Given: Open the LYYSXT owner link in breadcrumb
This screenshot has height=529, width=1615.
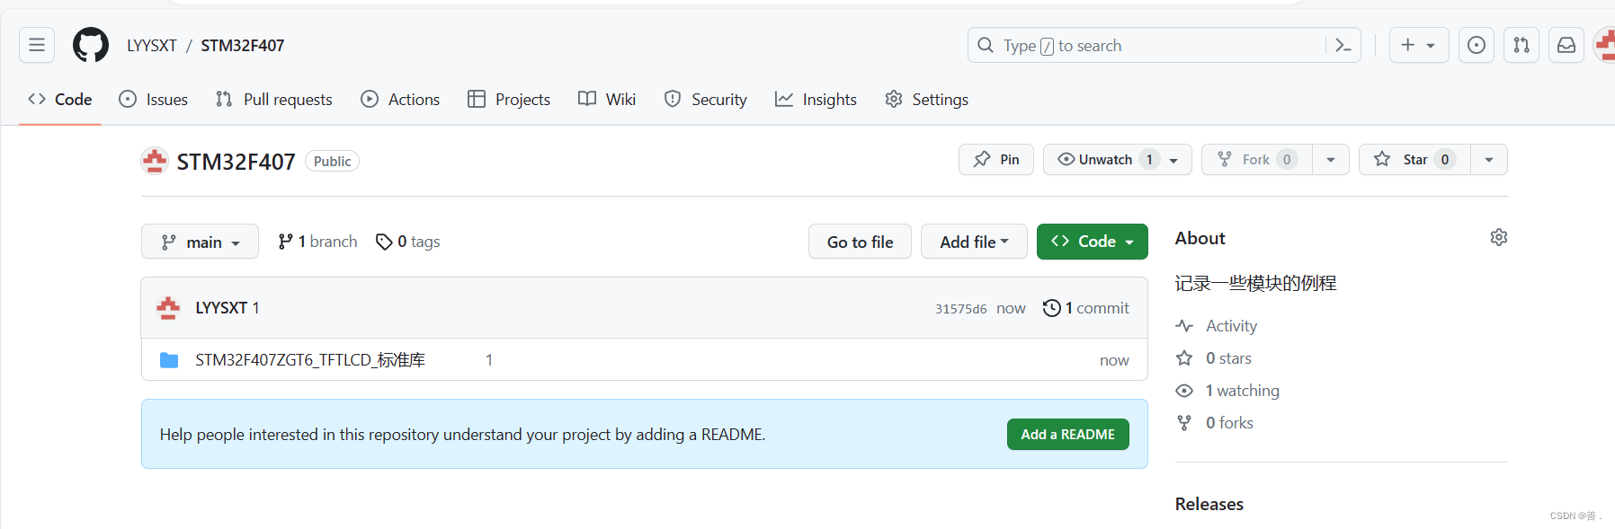Looking at the screenshot, I should click(152, 46).
